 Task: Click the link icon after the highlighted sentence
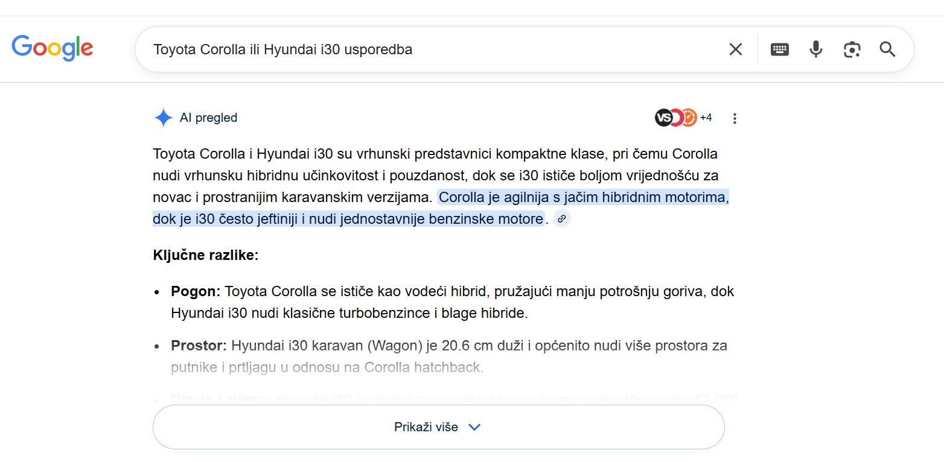pos(562,219)
